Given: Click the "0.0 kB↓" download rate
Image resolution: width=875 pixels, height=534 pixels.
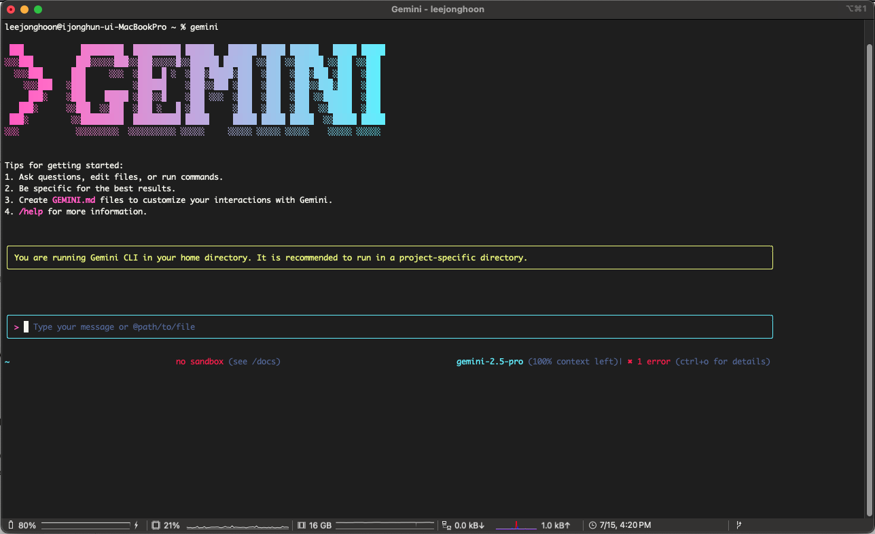Looking at the screenshot, I should tap(469, 525).
